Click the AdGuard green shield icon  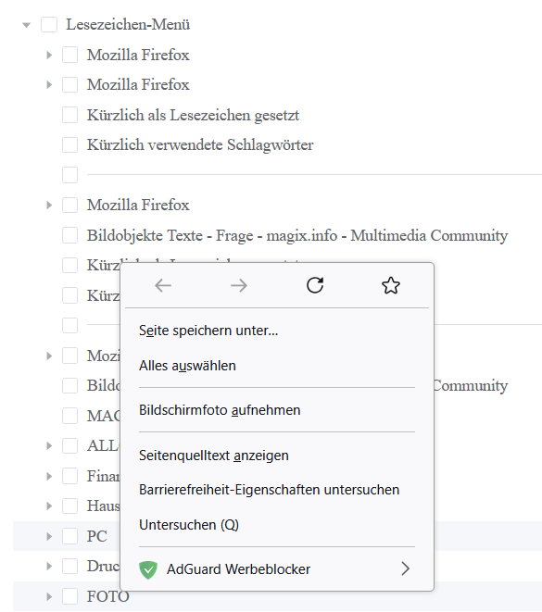[148, 569]
